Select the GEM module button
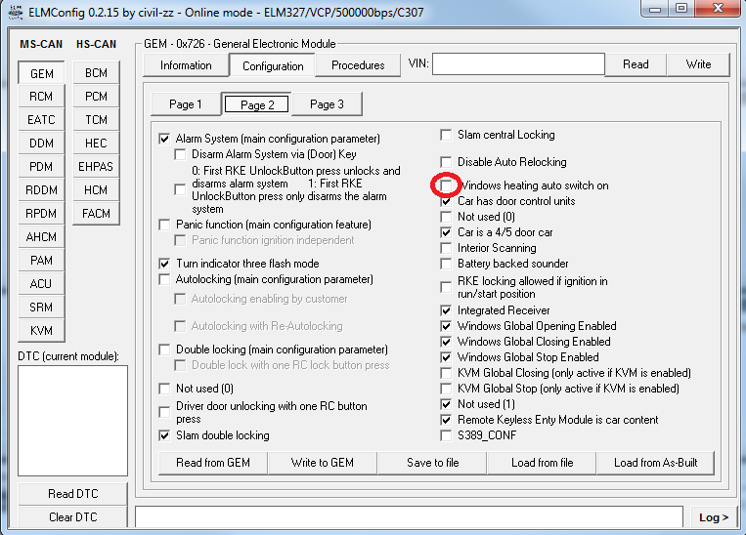The width and height of the screenshot is (746, 535). 41,73
